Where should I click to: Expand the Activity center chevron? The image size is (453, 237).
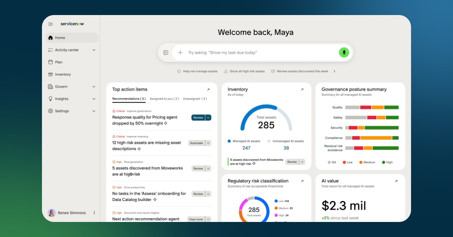click(x=94, y=50)
